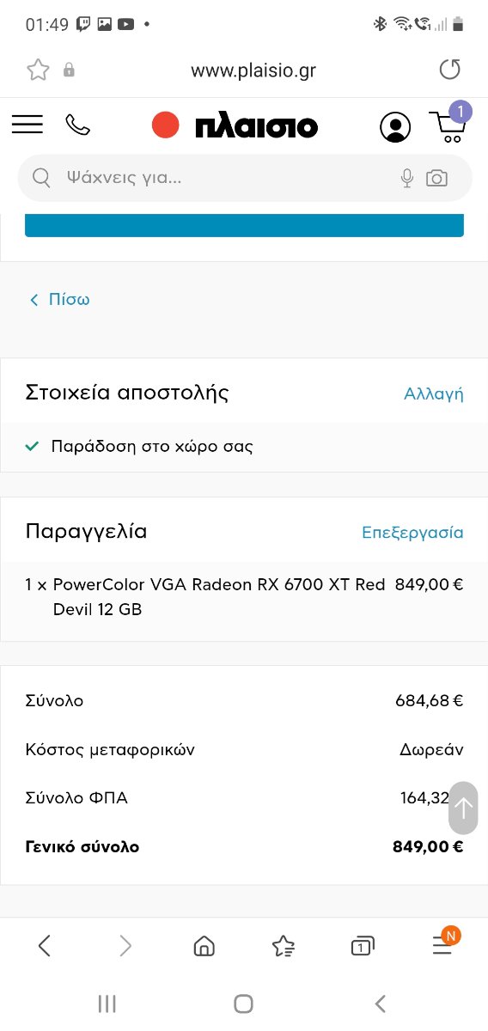Tap the browser home button

pos(204,947)
